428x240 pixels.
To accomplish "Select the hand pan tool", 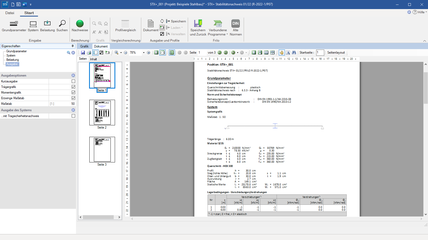I will (x=282, y=53).
